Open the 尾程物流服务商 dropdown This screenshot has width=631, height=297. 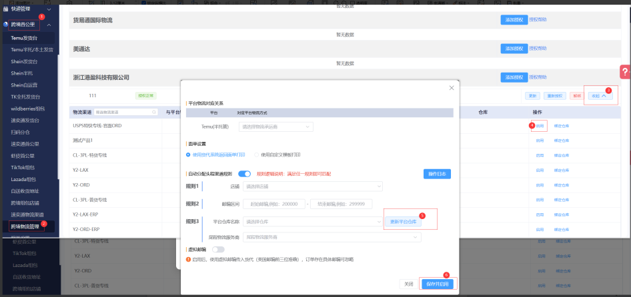coord(332,237)
